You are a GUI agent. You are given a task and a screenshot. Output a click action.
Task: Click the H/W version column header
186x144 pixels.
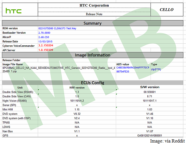click(x=77, y=88)
